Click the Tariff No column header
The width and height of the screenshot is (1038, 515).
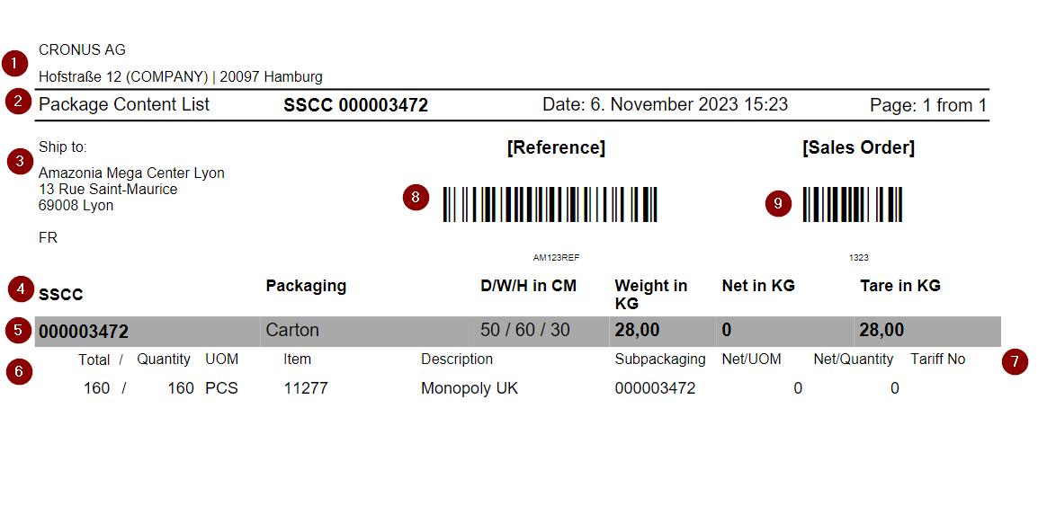(x=937, y=360)
